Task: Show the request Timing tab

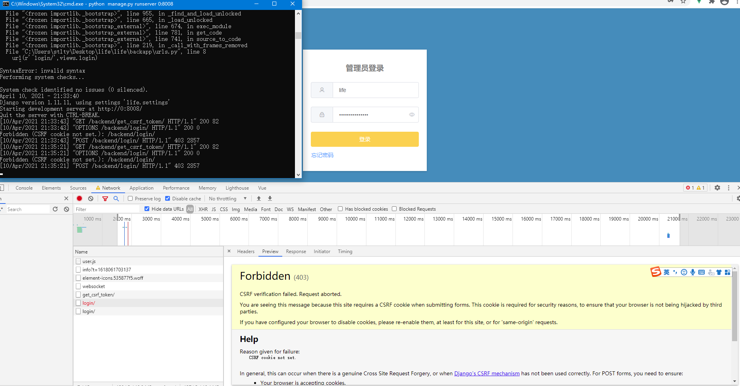Action: 345,252
